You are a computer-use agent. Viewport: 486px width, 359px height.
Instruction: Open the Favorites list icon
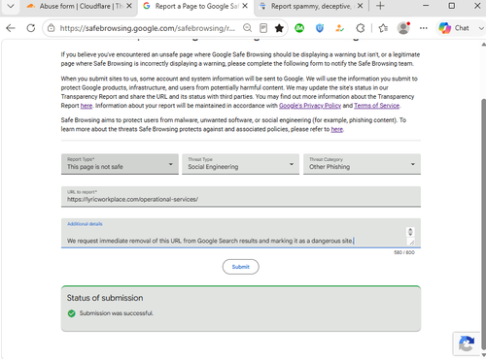click(x=383, y=28)
